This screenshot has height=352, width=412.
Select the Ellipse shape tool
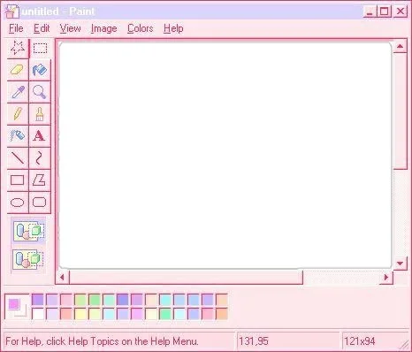pyautogui.click(x=18, y=203)
